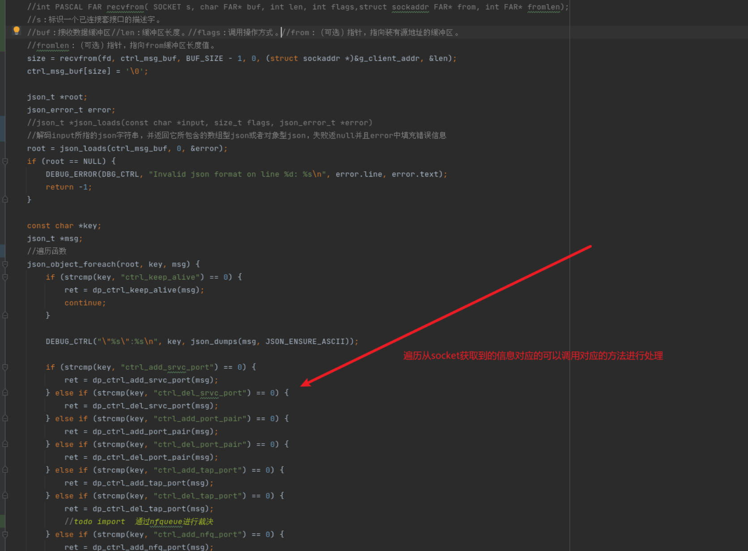Screen dimensions: 748x551
Task: Click 'ctrl_msg_buf[size]' assignment line
Action: point(87,71)
